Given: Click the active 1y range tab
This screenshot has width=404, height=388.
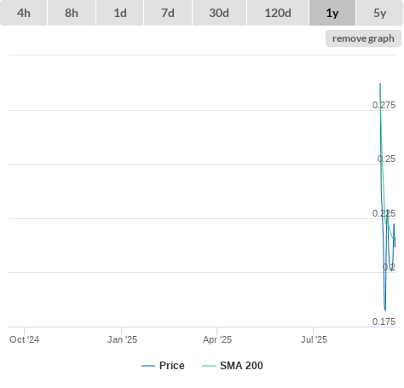Looking at the screenshot, I should click(x=332, y=13).
